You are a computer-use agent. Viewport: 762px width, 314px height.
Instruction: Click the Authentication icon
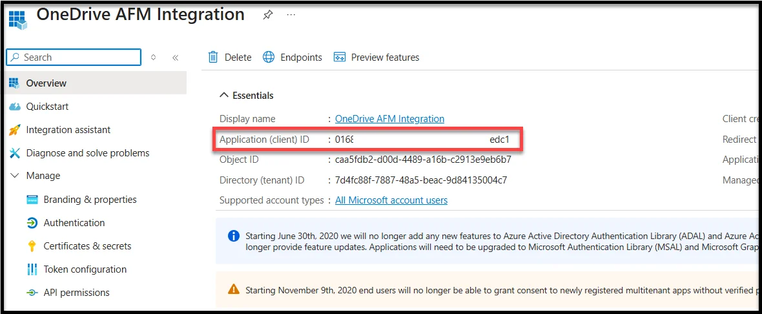tap(32, 223)
